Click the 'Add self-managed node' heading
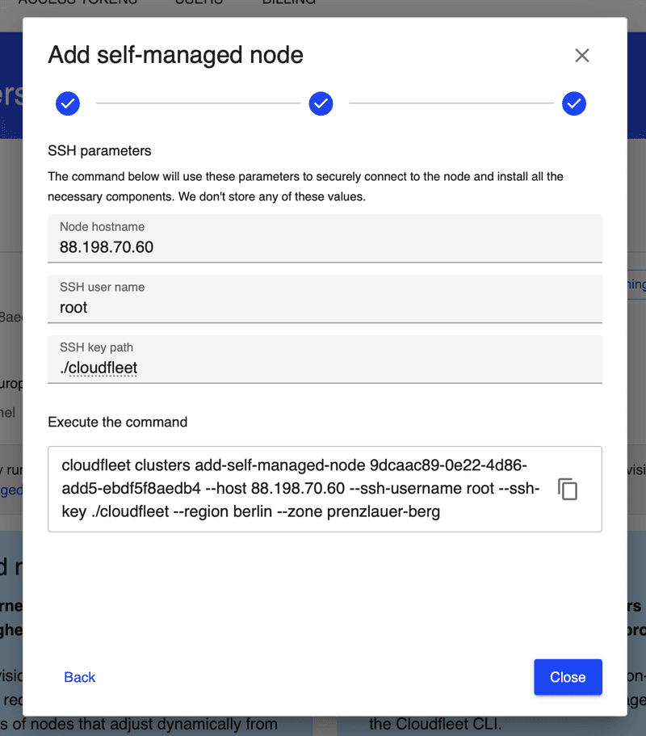 [175, 55]
